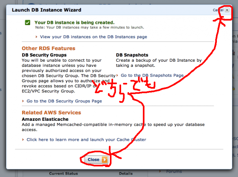This screenshot has height=177, width=238.
Task: Click 'Amazon Elasticache' heading
Action: click(45, 119)
